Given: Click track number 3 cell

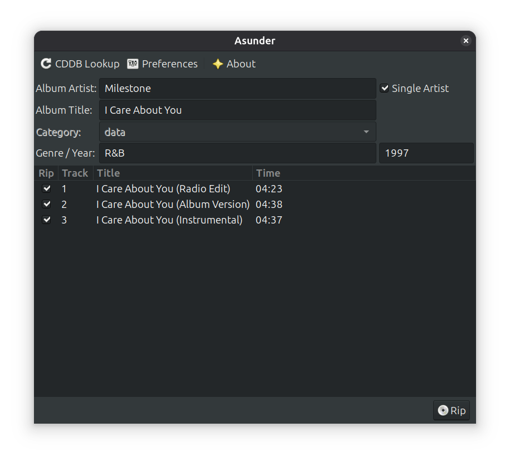Looking at the screenshot, I should coord(64,220).
